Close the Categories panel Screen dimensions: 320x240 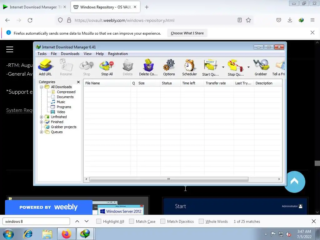point(78,82)
